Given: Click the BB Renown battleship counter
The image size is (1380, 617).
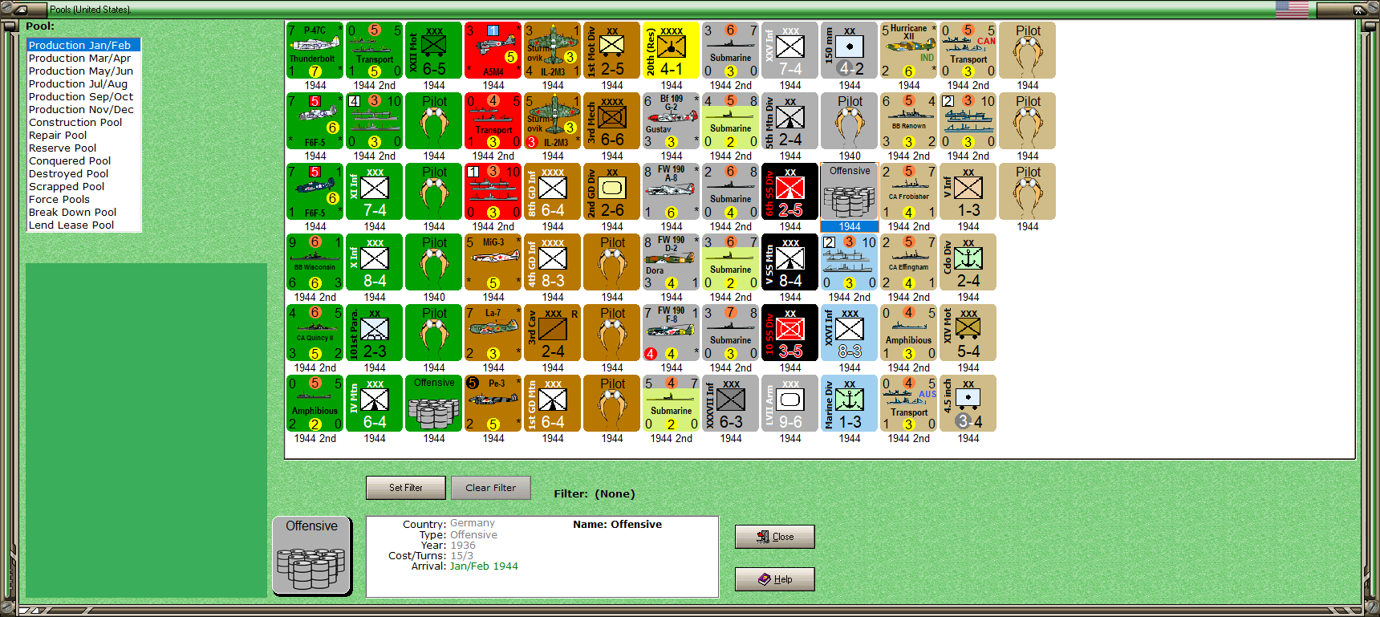Looking at the screenshot, I should tap(909, 121).
